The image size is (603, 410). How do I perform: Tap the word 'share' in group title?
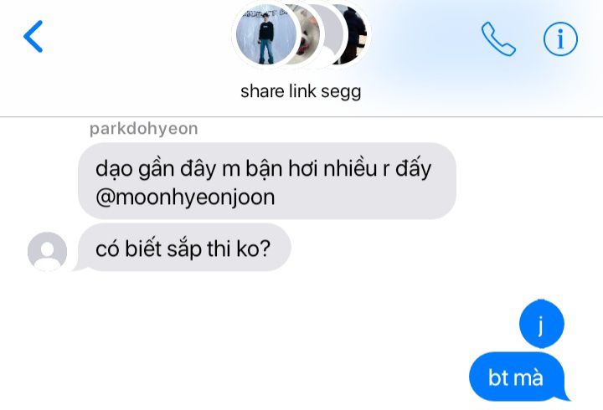pyautogui.click(x=262, y=91)
